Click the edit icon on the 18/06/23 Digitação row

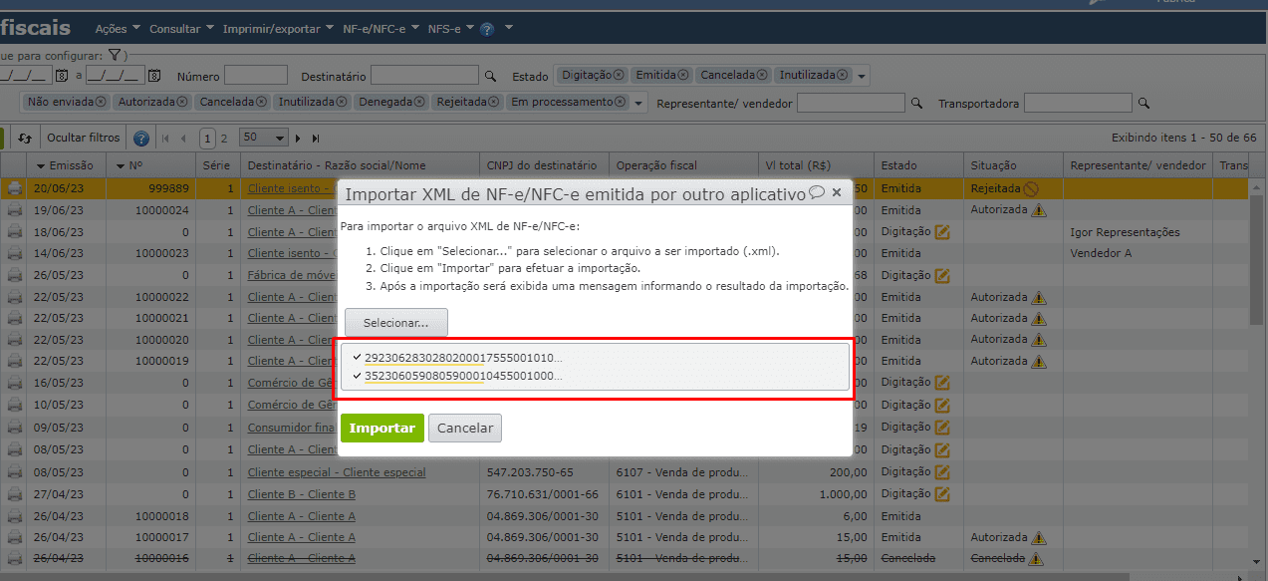pos(942,232)
